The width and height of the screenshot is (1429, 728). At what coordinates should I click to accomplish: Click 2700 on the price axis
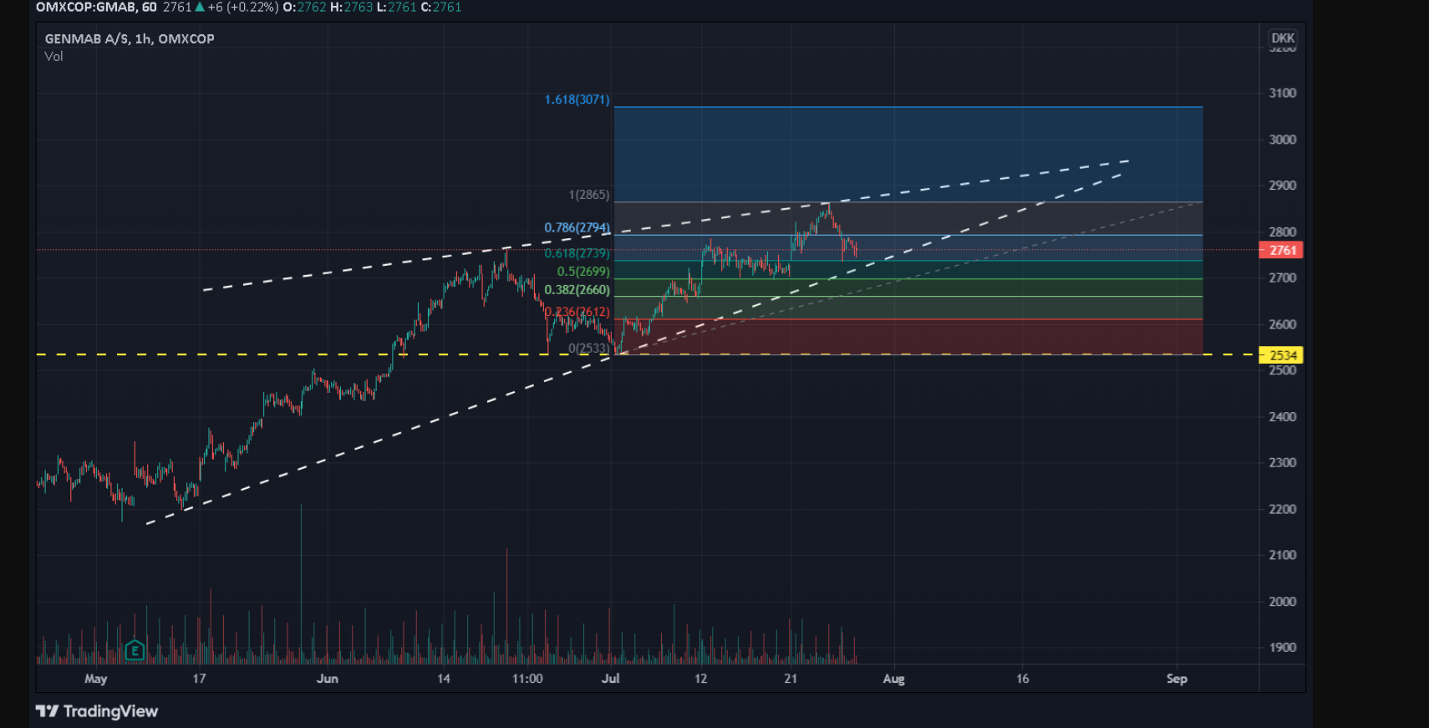point(1283,277)
